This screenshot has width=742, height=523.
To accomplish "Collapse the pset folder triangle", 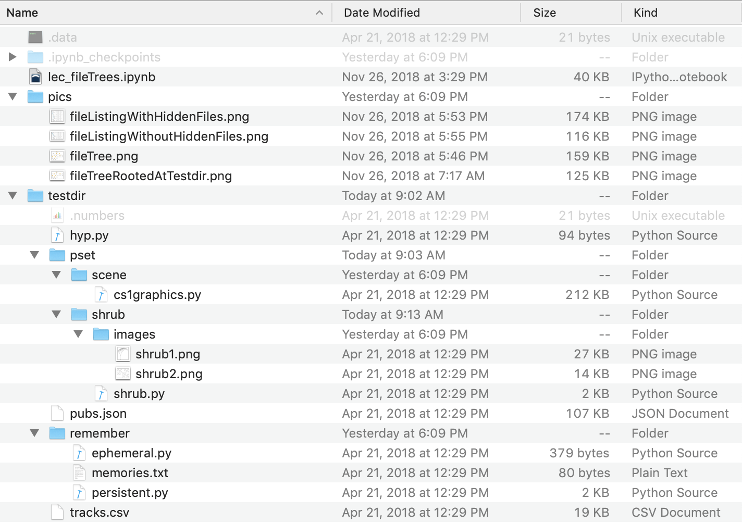I will click(35, 255).
